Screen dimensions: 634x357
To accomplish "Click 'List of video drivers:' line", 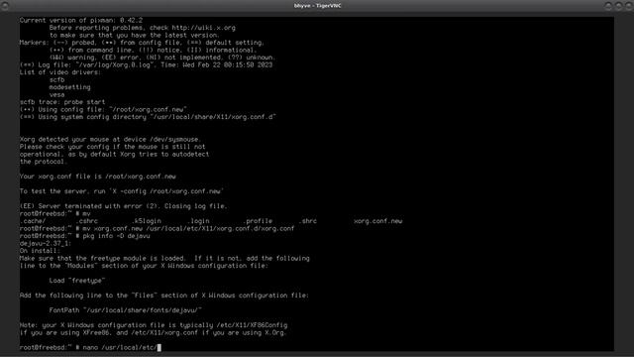I will [x=59, y=72].
